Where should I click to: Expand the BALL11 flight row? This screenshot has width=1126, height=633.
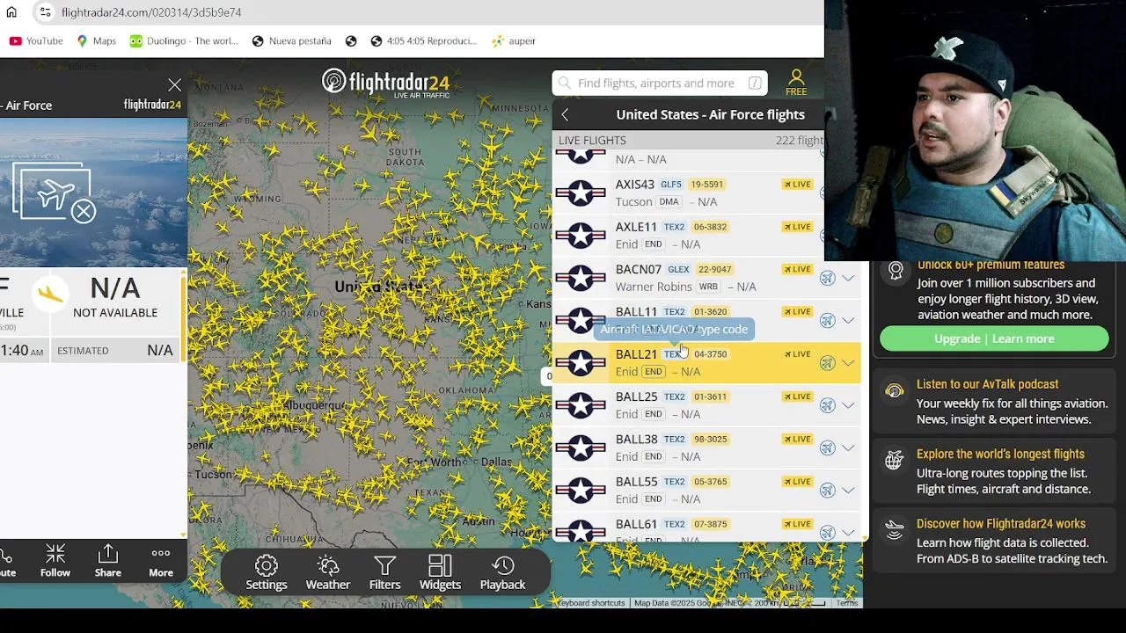coord(848,320)
